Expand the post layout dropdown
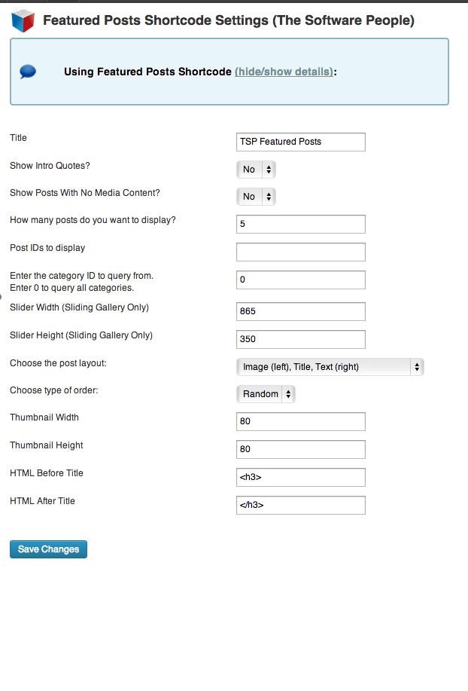468x691 pixels. [x=330, y=367]
